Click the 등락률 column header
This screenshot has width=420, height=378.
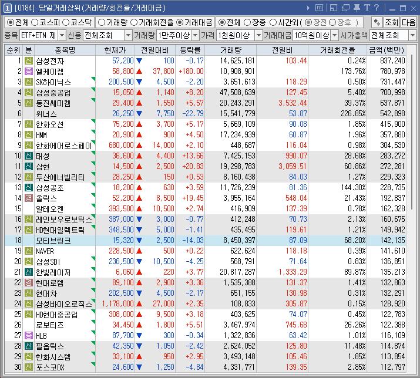(x=190, y=50)
